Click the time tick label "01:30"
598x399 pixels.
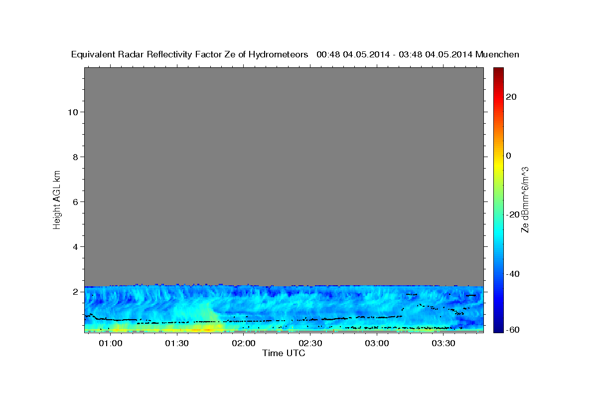click(177, 343)
